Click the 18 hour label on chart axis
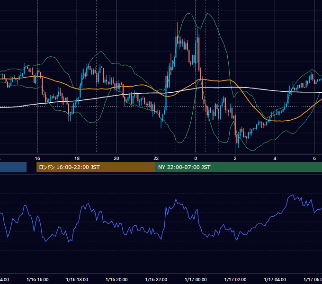 (x=77, y=159)
